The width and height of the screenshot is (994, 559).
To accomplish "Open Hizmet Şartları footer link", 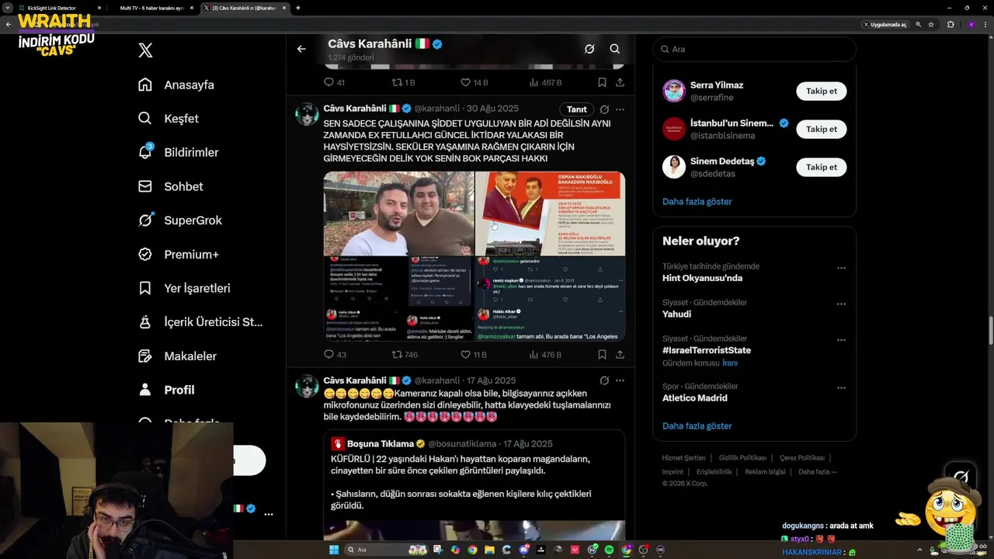I will click(683, 458).
